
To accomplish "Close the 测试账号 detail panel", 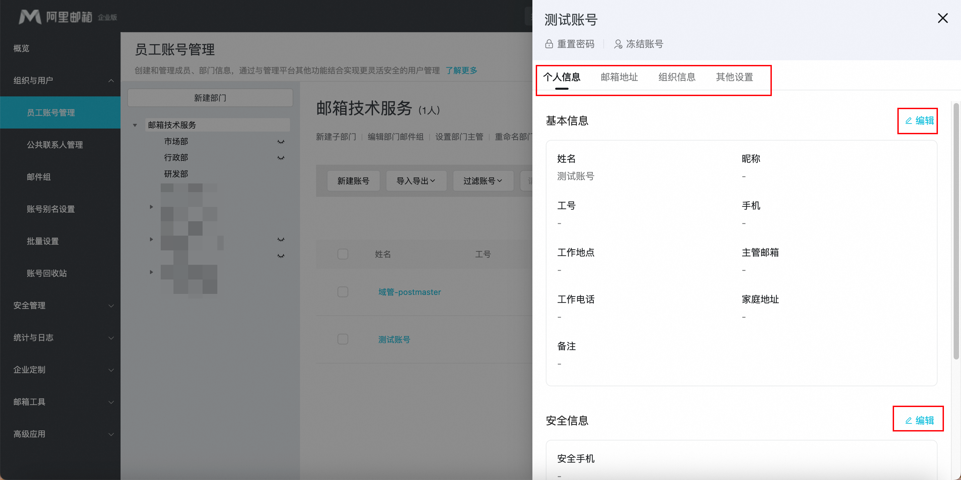I will pos(942,18).
